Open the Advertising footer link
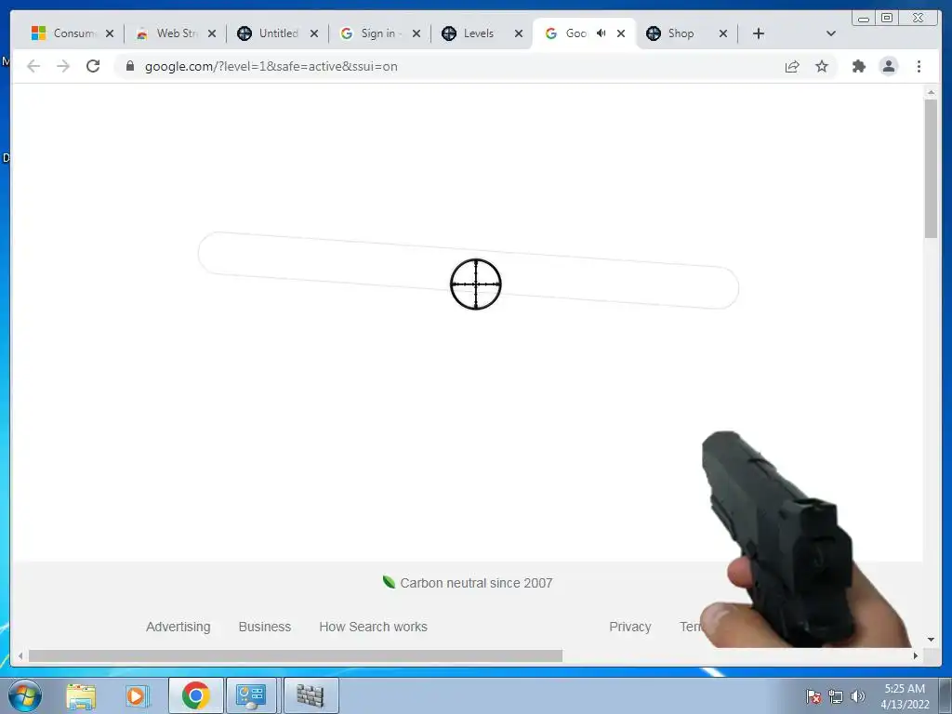 [x=178, y=627]
